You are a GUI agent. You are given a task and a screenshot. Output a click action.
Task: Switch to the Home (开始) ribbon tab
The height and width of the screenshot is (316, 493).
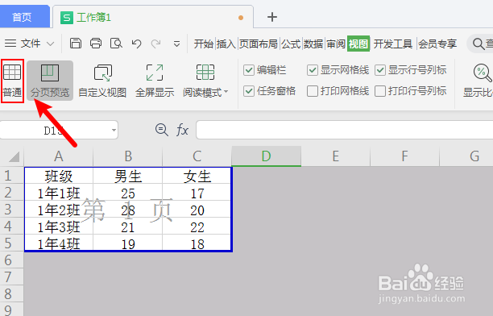204,44
